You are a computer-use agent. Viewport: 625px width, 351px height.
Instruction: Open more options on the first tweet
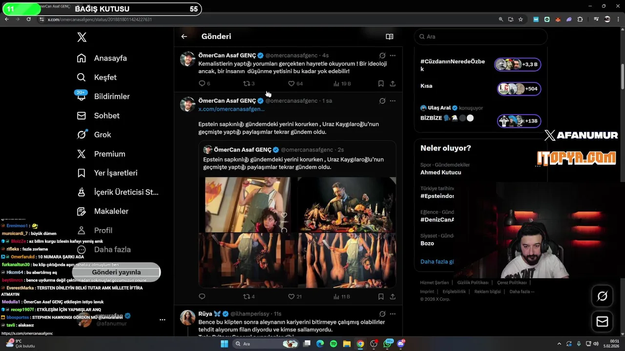pyautogui.click(x=393, y=56)
